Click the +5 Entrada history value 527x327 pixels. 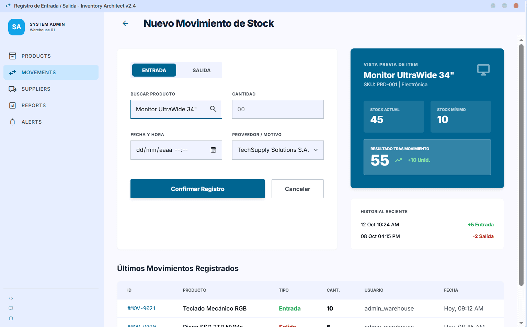481,225
